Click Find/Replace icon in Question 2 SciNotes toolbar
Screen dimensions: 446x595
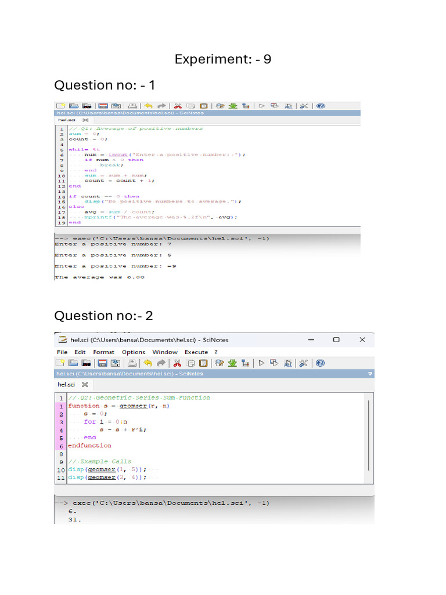pos(219,363)
